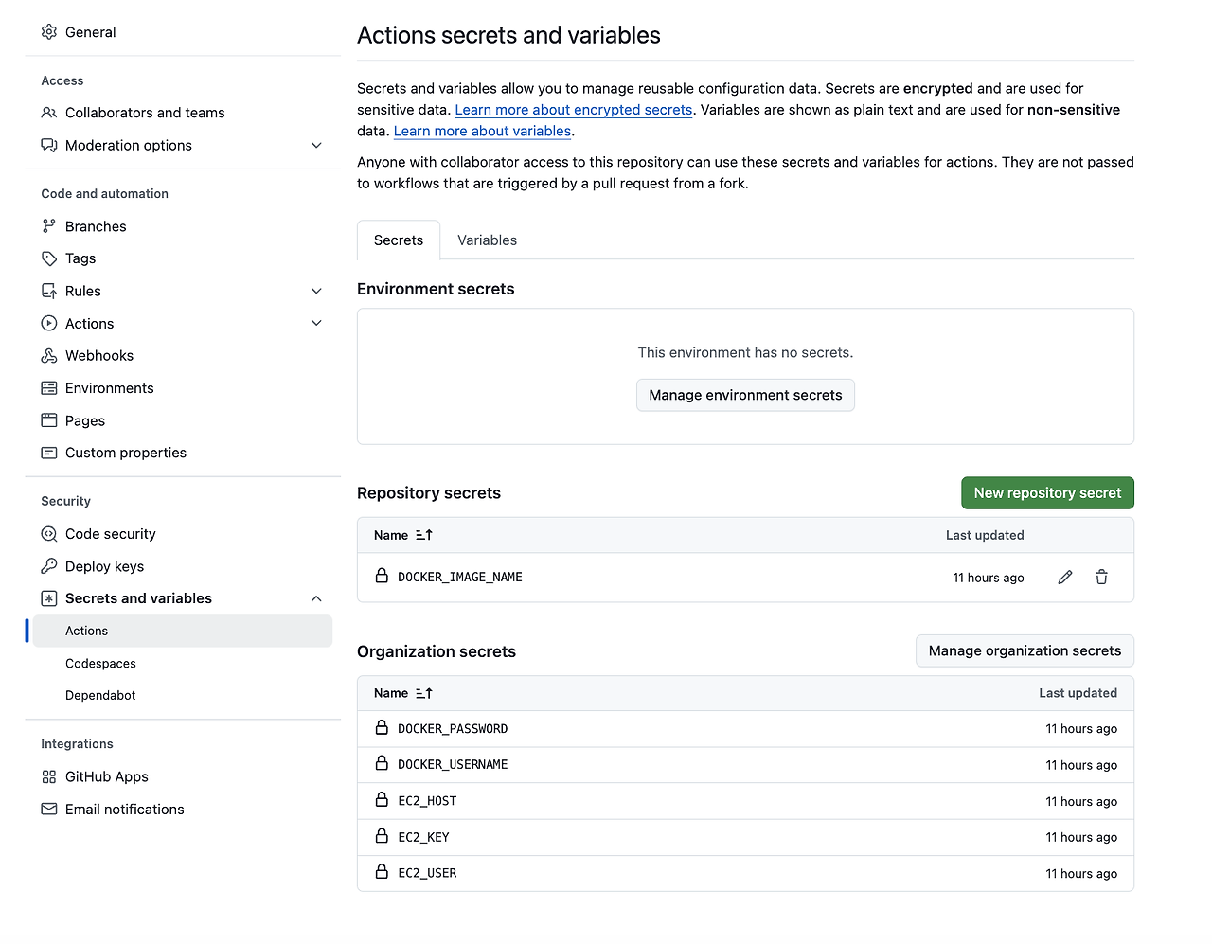The height and width of the screenshot is (944, 1212).
Task: Click the Webhooks icon in sidebar
Action: pyautogui.click(x=49, y=356)
